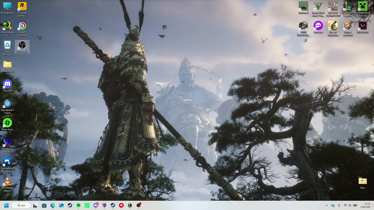Select the Rise of Kingdoms shortcut
Screen dimensions: 374x210
pos(333,29)
